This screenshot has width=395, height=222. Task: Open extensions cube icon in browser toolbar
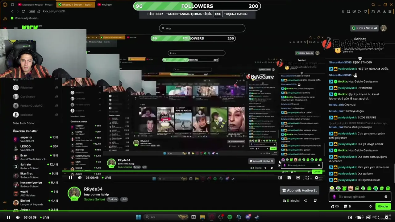pyautogui.click(x=373, y=11)
